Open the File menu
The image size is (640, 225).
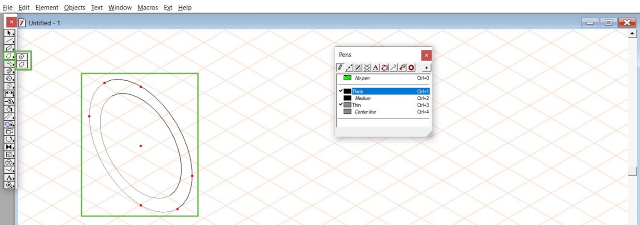8,7
